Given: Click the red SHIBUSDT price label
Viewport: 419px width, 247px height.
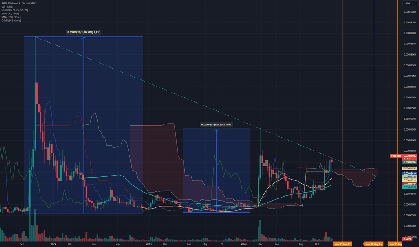Looking at the screenshot, I should (396, 156).
